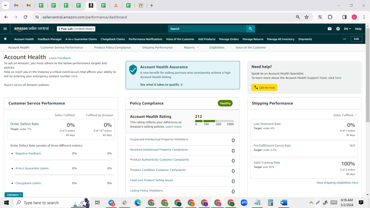Open Slack from the taskbar
The width and height of the screenshot is (370, 208).
coord(125,203)
